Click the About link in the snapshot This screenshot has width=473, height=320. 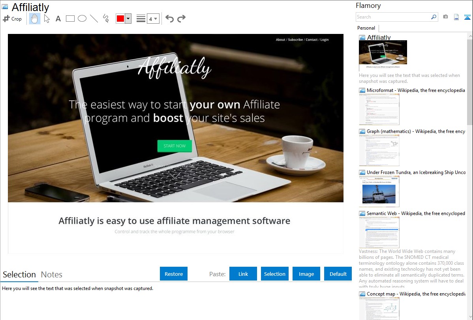tap(281, 39)
